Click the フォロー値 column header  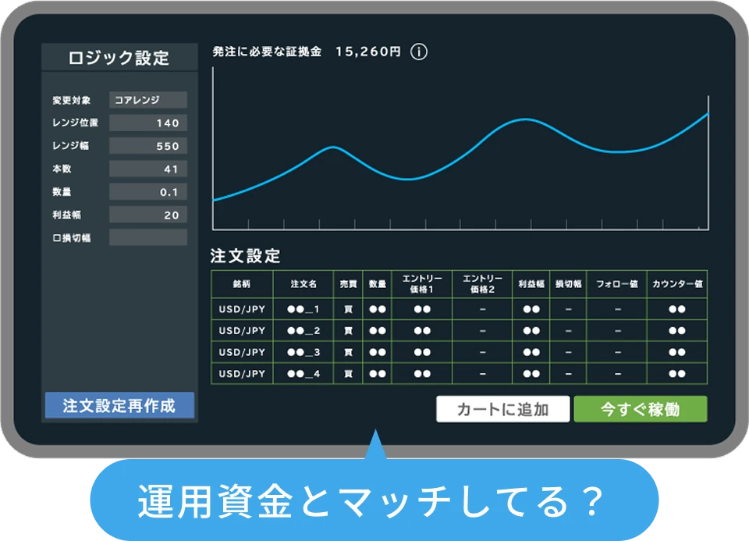[616, 284]
